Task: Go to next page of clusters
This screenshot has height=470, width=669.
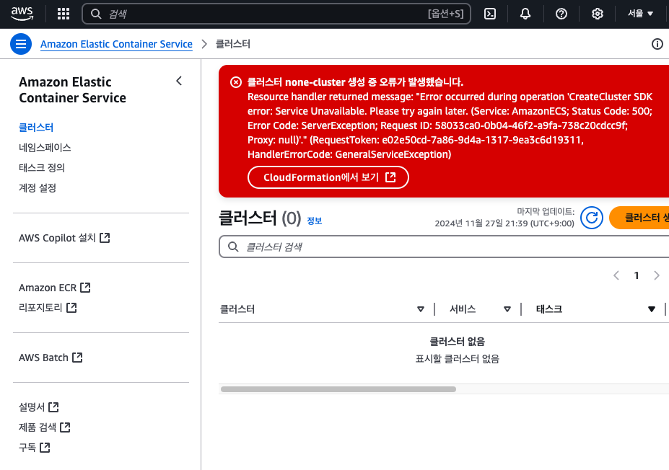Action: coord(657,275)
